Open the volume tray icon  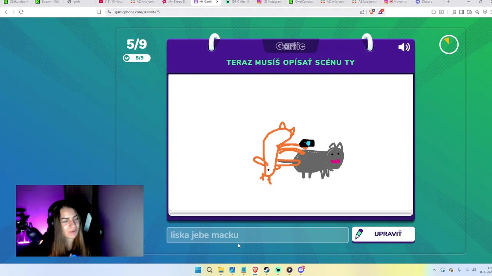tap(474, 270)
